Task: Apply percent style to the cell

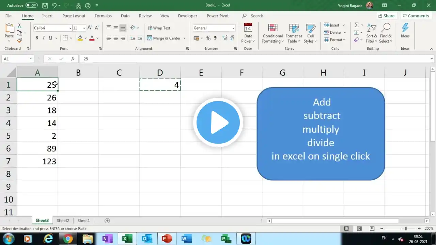Action: pyautogui.click(x=208, y=38)
